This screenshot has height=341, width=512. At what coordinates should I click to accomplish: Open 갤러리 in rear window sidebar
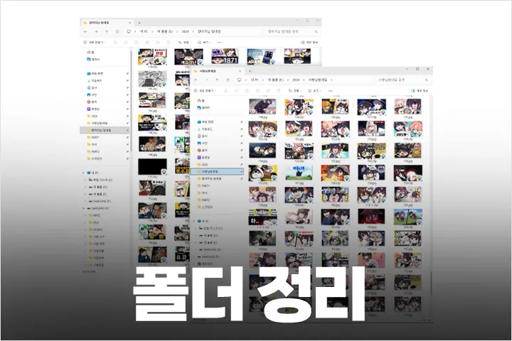(x=93, y=60)
